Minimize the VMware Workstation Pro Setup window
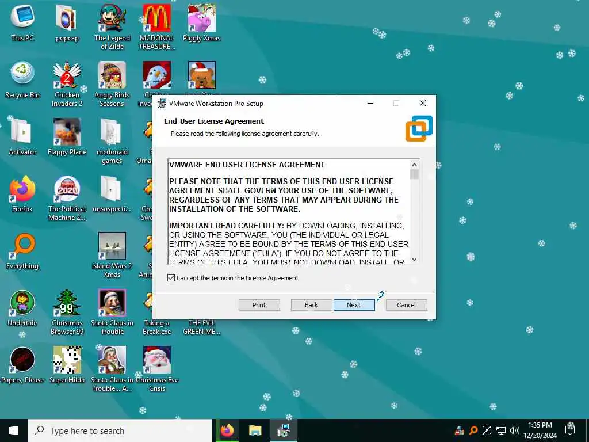The width and height of the screenshot is (589, 442). (x=370, y=103)
